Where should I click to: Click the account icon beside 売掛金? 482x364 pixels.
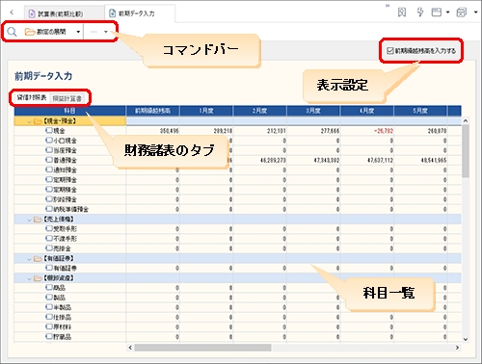(49, 247)
